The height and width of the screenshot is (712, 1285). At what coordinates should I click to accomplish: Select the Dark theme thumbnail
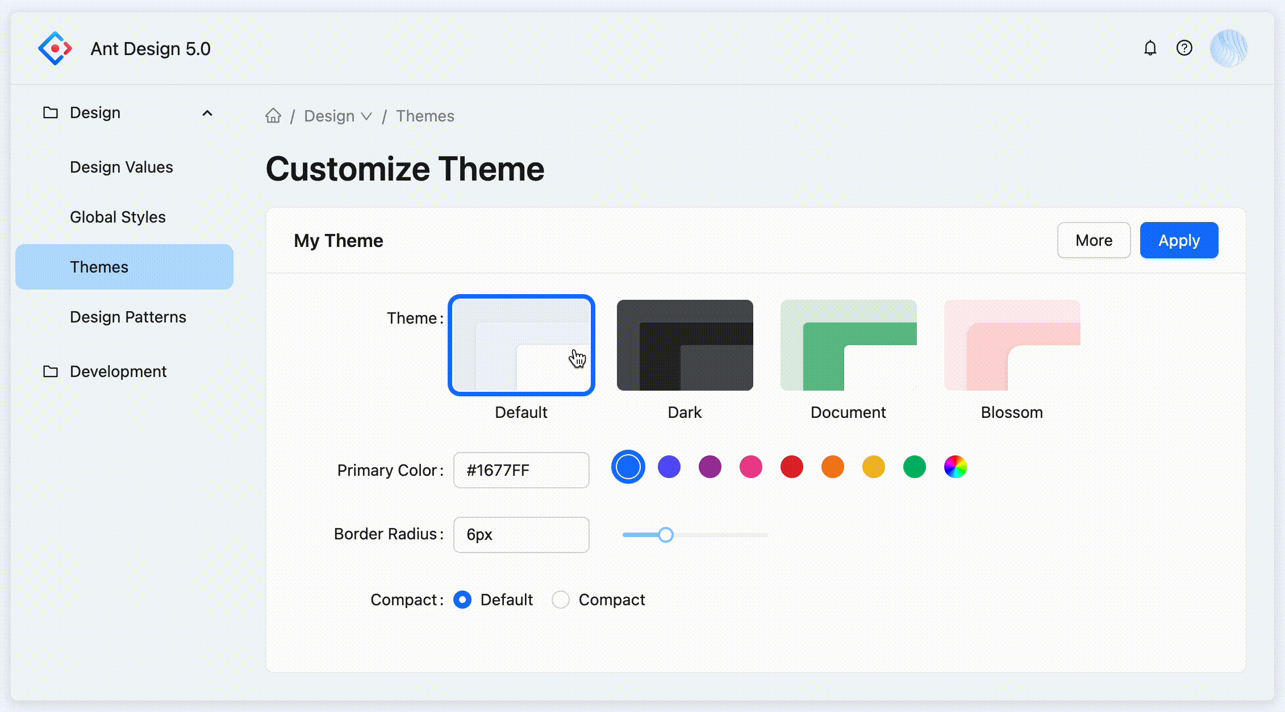coord(685,345)
